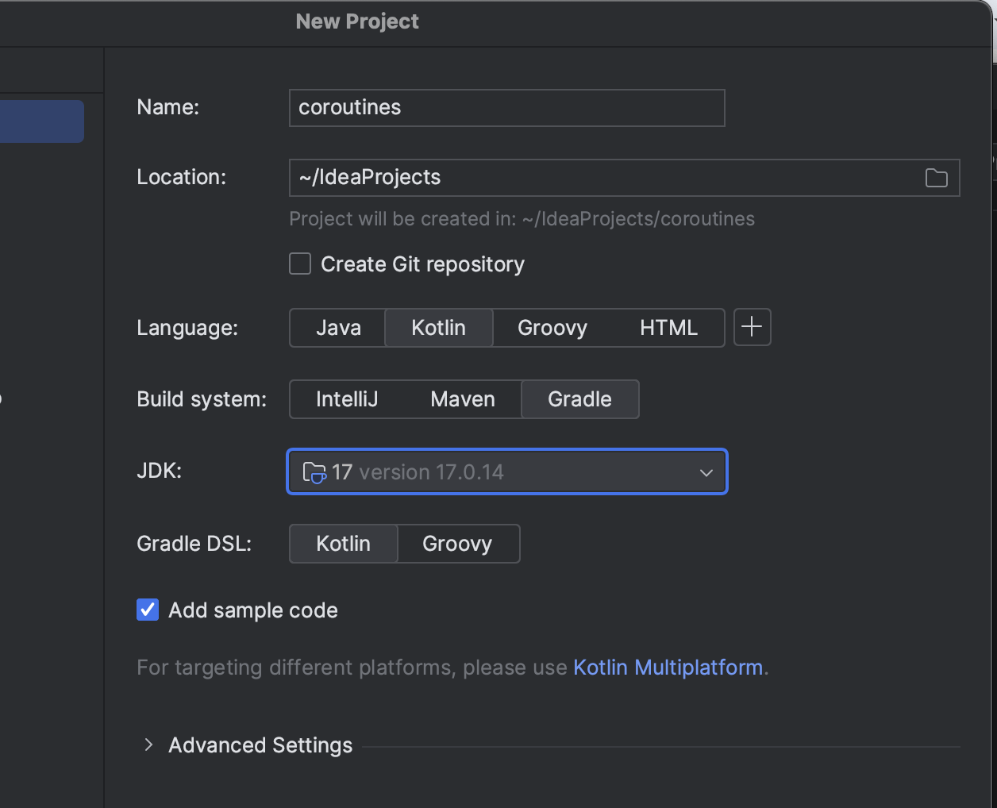Image resolution: width=997 pixels, height=808 pixels.
Task: Click the JDK coffee cup folder icon
Action: (x=314, y=472)
